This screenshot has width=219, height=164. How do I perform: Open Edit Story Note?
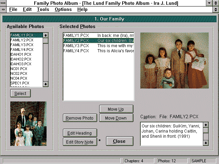(x=80, y=142)
